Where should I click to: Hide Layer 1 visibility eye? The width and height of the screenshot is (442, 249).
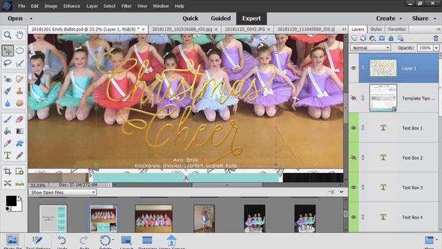[x=354, y=68]
